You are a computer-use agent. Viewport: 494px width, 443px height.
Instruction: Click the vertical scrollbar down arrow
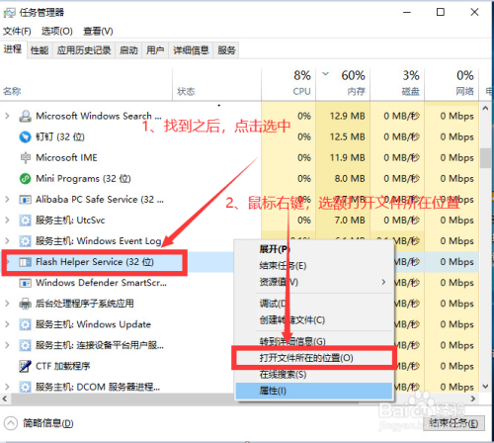coord(485,386)
